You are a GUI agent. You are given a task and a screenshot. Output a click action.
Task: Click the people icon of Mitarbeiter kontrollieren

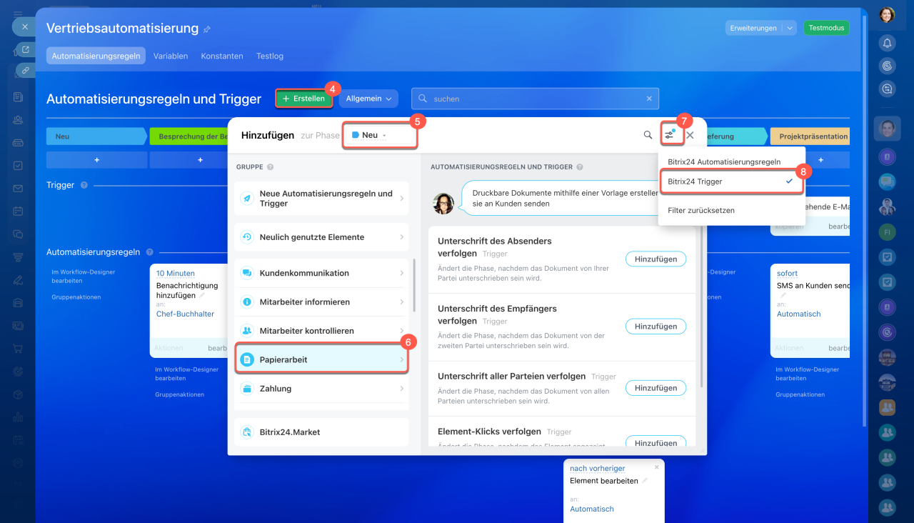[x=246, y=331]
